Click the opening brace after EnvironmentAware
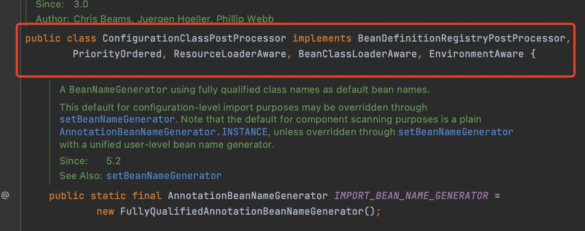 coord(533,54)
